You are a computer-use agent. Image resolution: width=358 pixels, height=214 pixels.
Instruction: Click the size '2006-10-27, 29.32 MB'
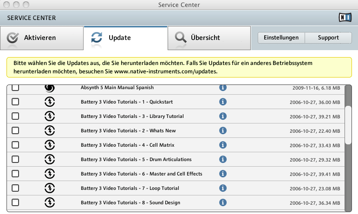pos(315,160)
